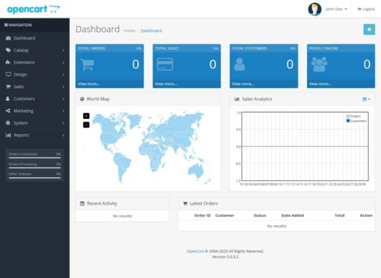Zoom out on the world map
This screenshot has height=278, width=381.
86,124
